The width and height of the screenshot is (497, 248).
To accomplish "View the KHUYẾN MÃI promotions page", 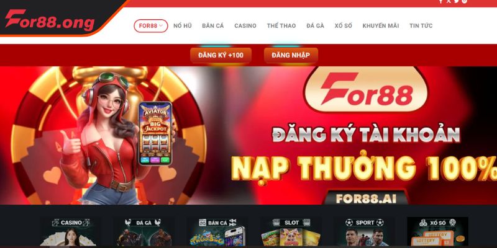I will click(381, 26).
